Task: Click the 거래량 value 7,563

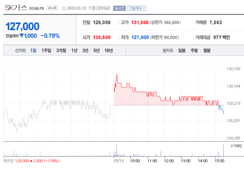Action: point(215,23)
